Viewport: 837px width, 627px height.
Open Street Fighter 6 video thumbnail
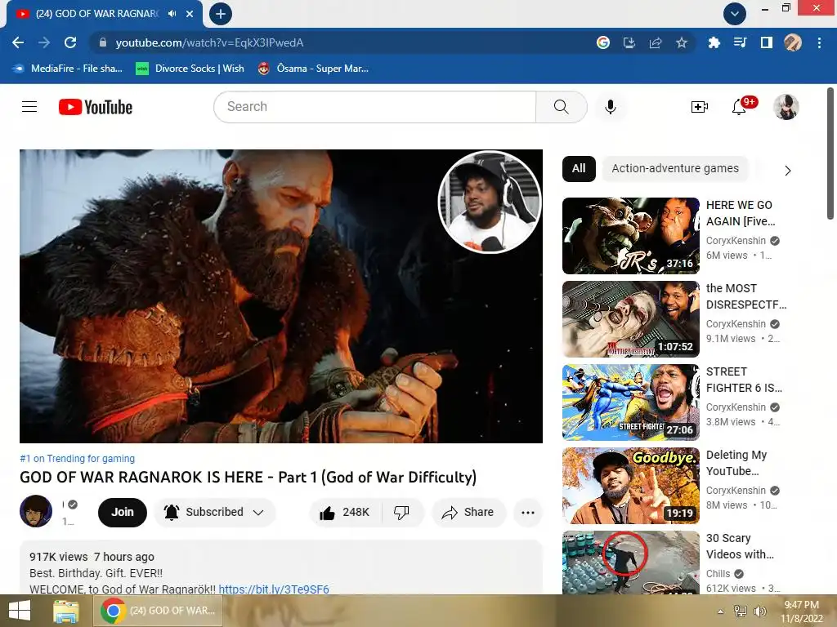[630, 402]
